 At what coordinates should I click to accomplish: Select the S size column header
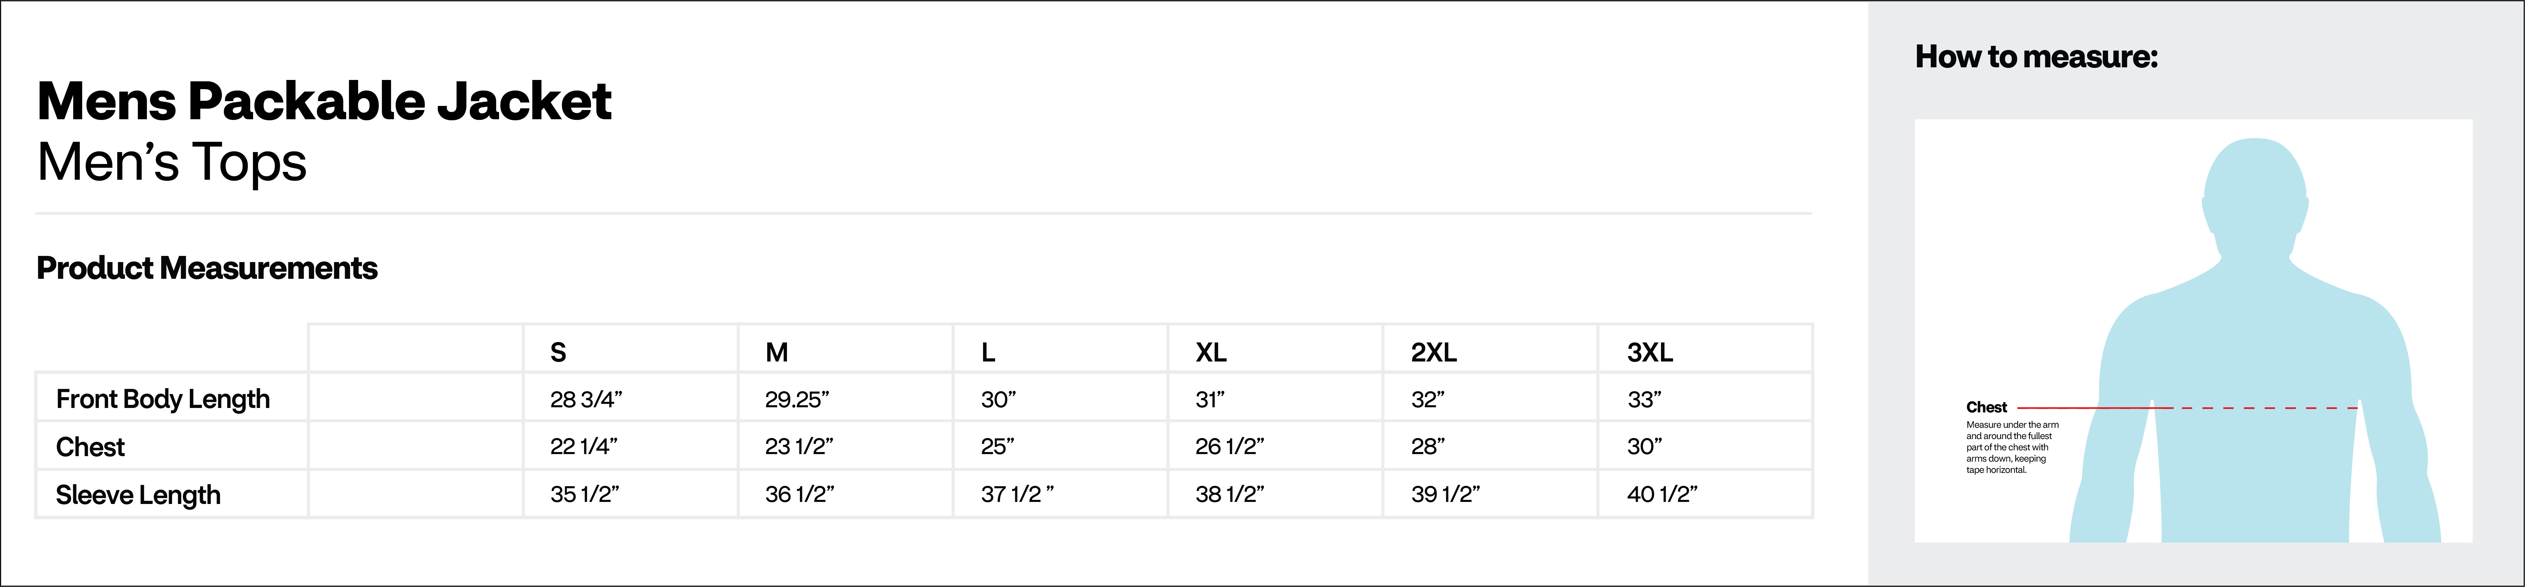(559, 352)
